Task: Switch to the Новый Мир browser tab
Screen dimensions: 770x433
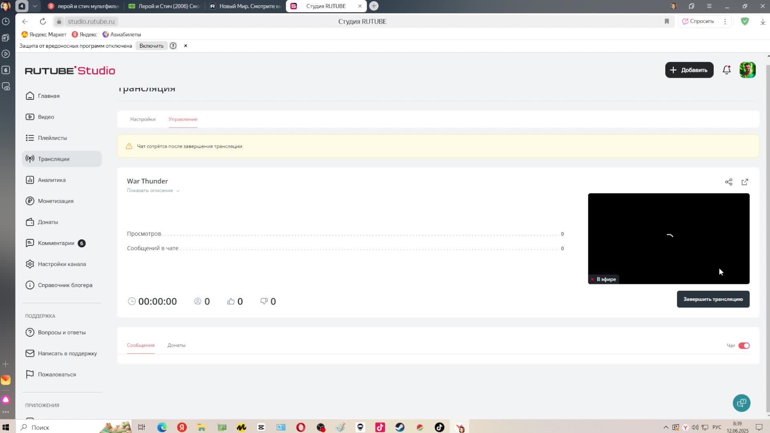Action: [x=245, y=6]
